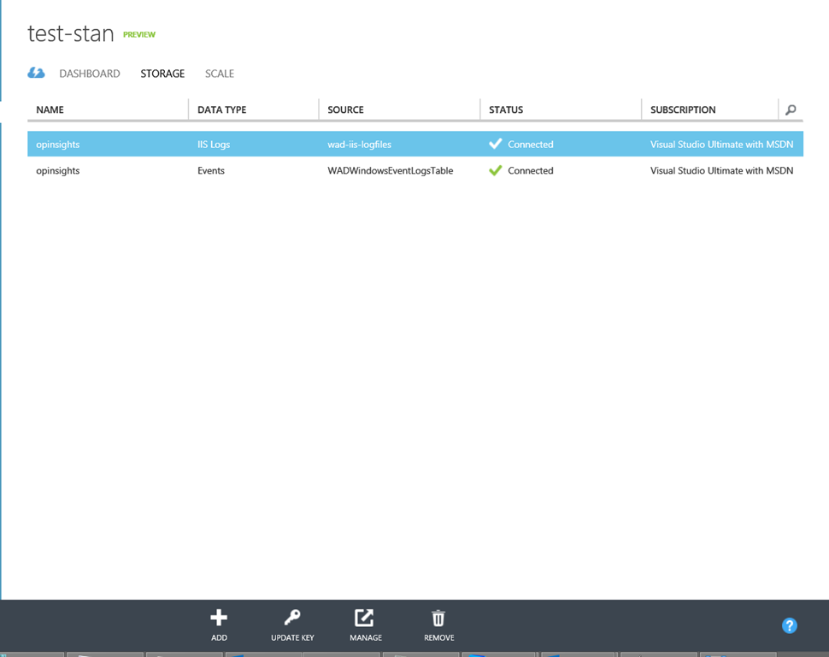Sort by the Name column header
Image resolution: width=829 pixels, height=657 pixels.
click(x=50, y=109)
